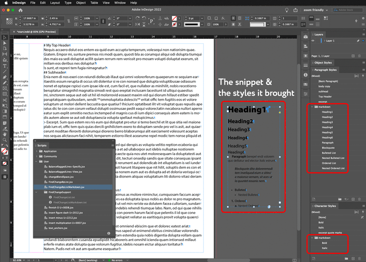Screen dimensions: 366x262
Task: Pick the Pen tool
Action: click(x=5, y=77)
